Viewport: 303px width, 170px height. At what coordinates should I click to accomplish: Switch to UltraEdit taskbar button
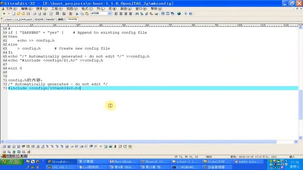[x=61, y=161]
